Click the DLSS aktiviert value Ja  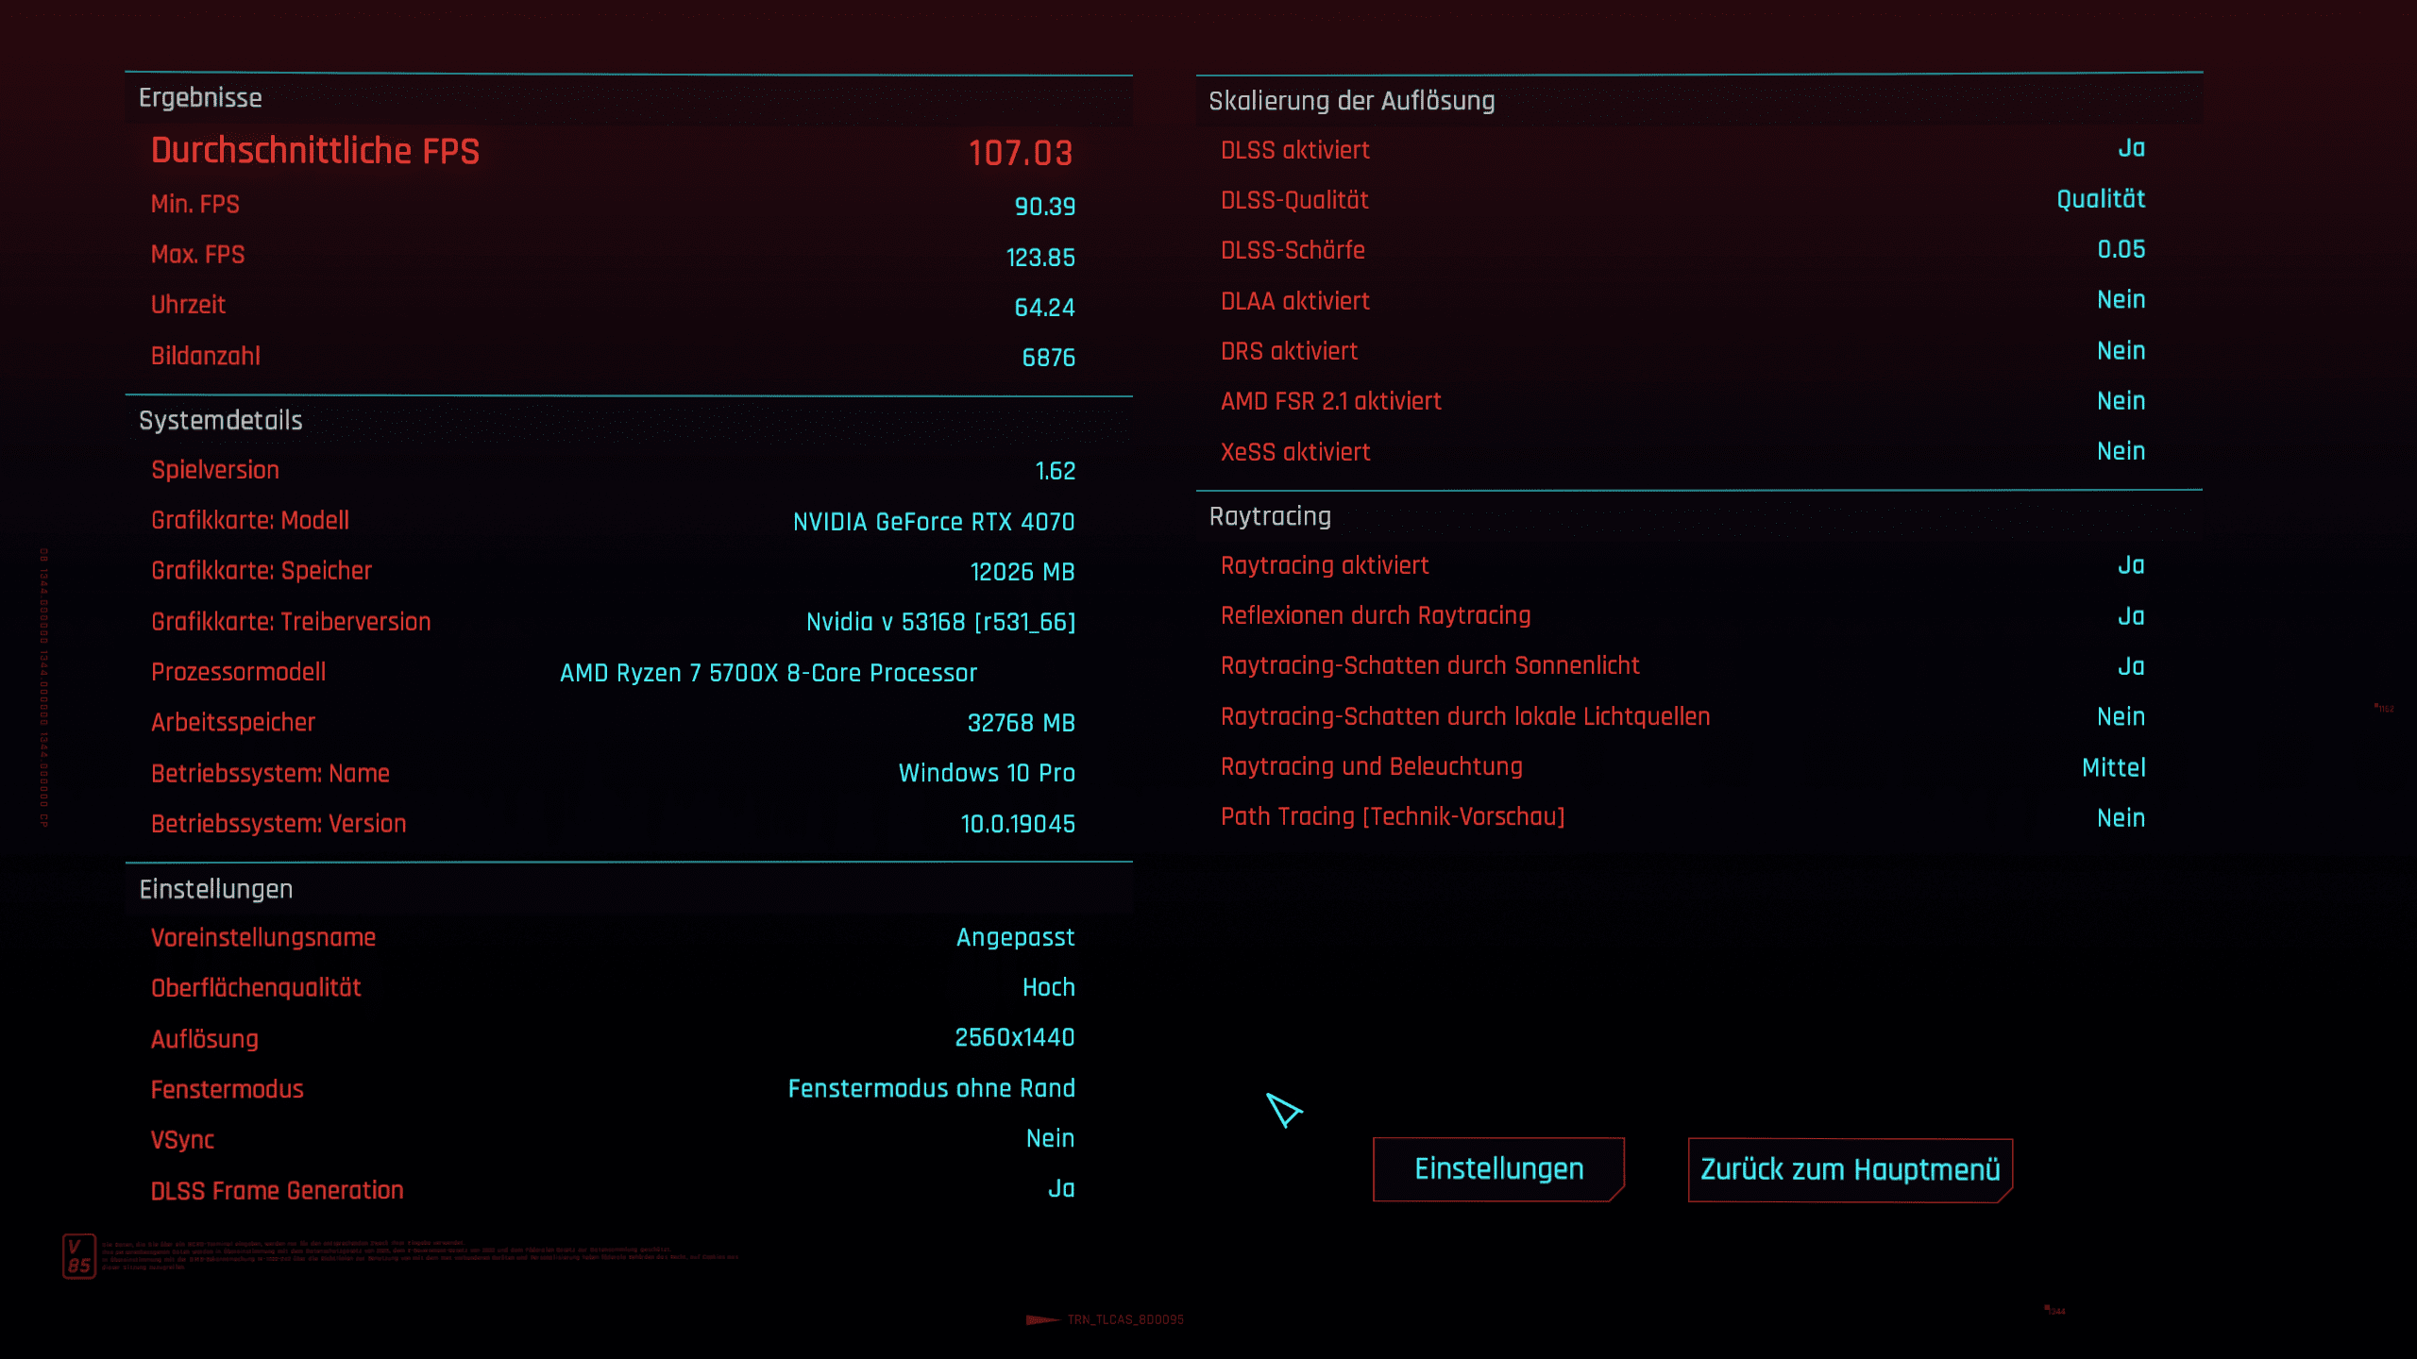click(2131, 148)
